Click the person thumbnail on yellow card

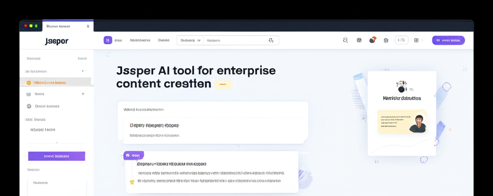(x=417, y=123)
